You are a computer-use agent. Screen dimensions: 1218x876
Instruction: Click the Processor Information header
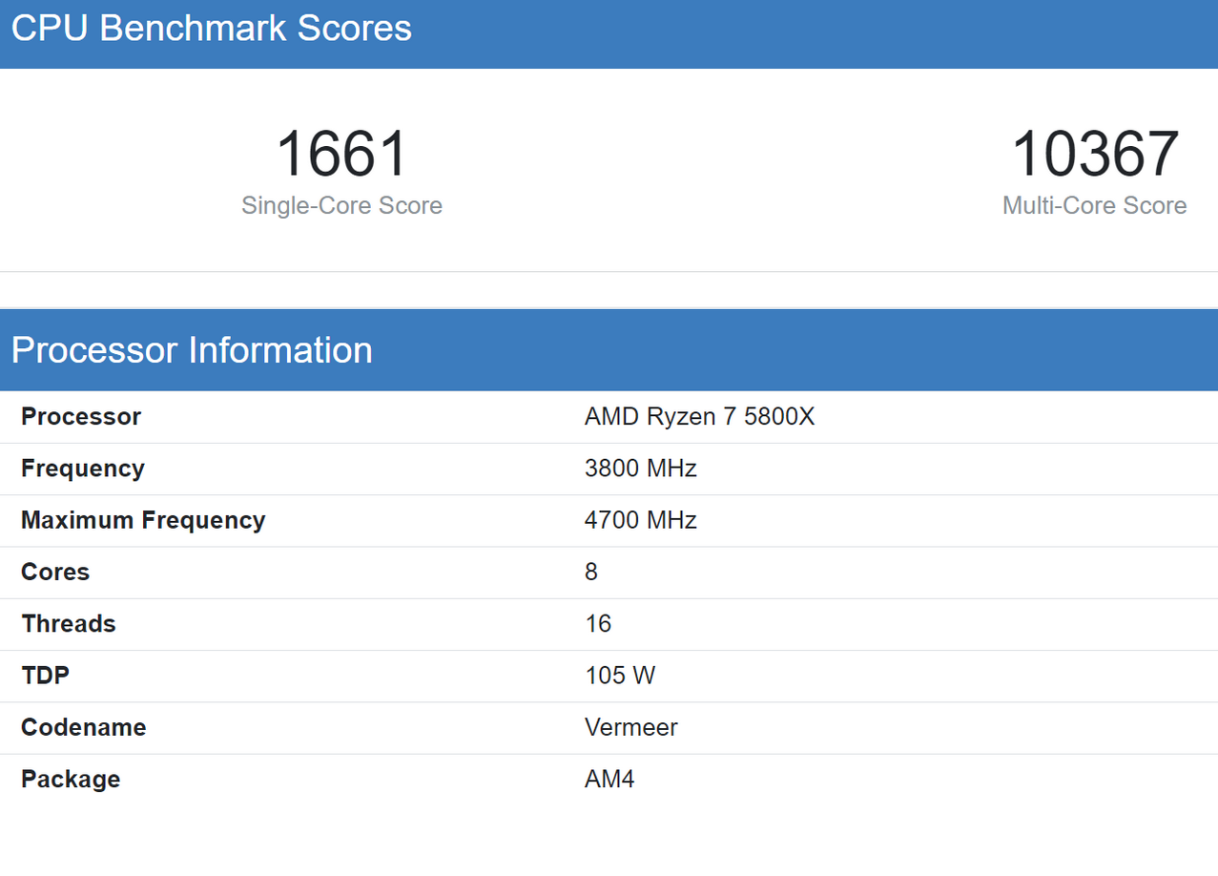click(192, 350)
